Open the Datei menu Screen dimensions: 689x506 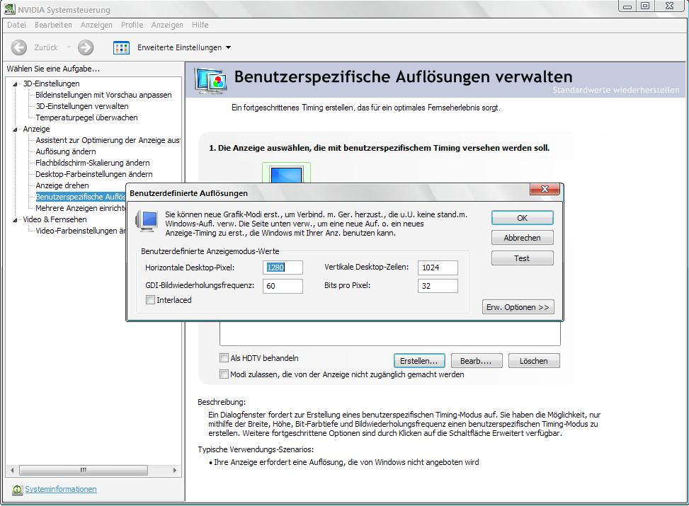(17, 25)
